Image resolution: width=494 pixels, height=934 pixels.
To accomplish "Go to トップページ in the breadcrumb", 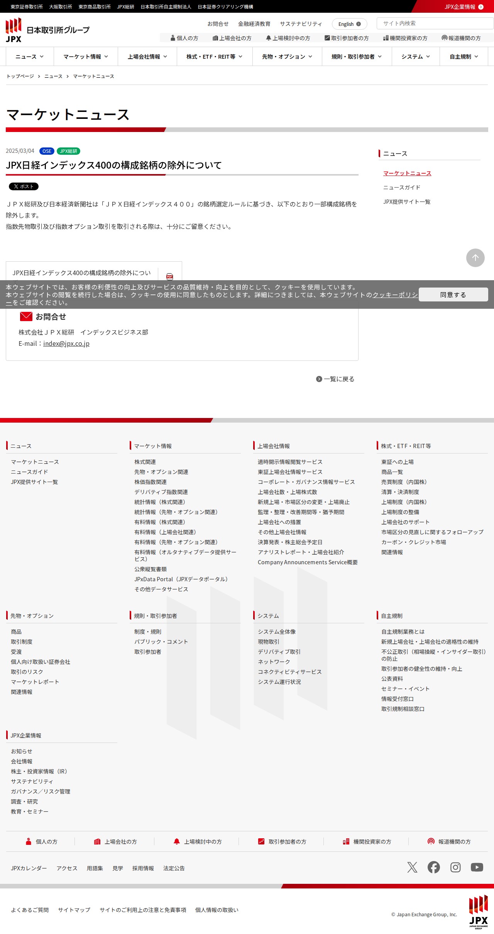I will pos(20,76).
